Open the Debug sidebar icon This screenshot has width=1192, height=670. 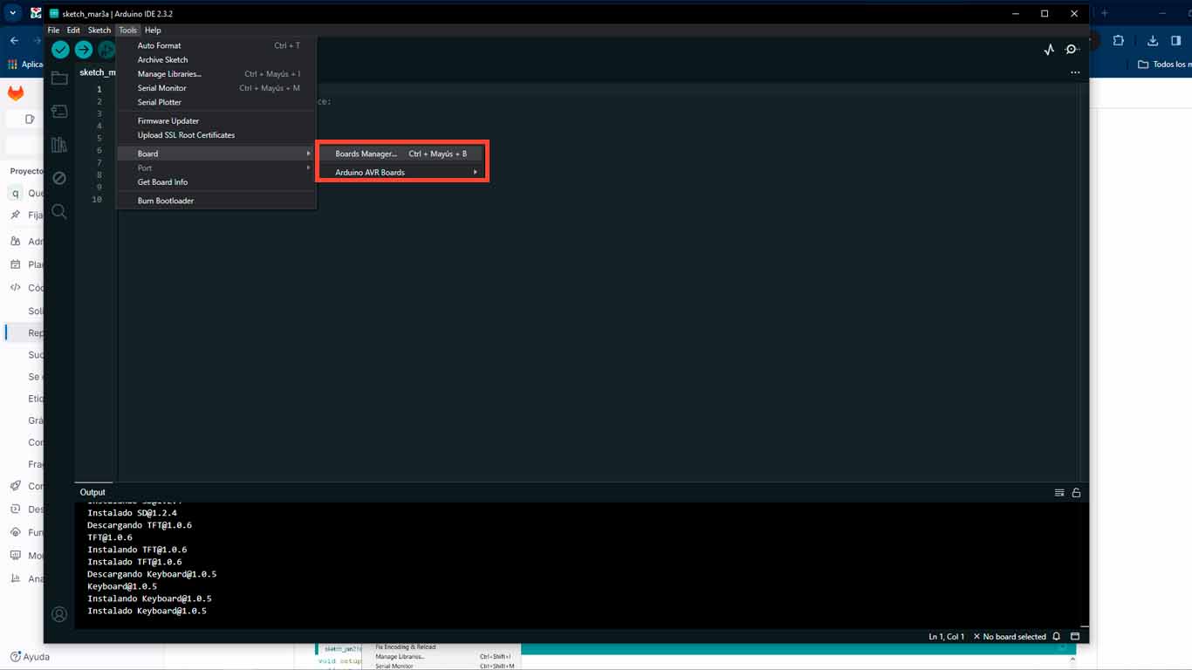click(x=59, y=178)
